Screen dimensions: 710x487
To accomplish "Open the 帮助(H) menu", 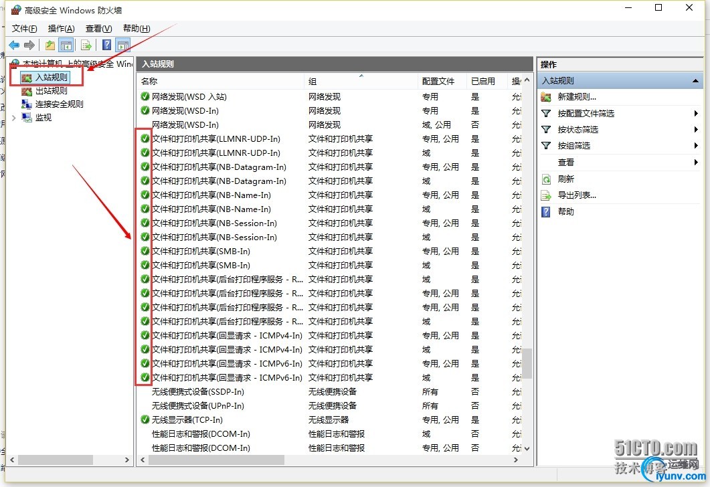I will (137, 29).
